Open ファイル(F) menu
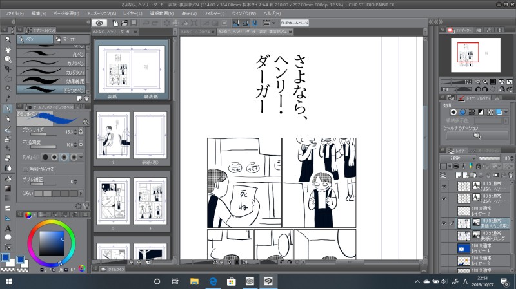This screenshot has height=289, width=516. coord(14,14)
